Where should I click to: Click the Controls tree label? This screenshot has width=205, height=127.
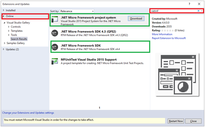click(x=16, y=27)
